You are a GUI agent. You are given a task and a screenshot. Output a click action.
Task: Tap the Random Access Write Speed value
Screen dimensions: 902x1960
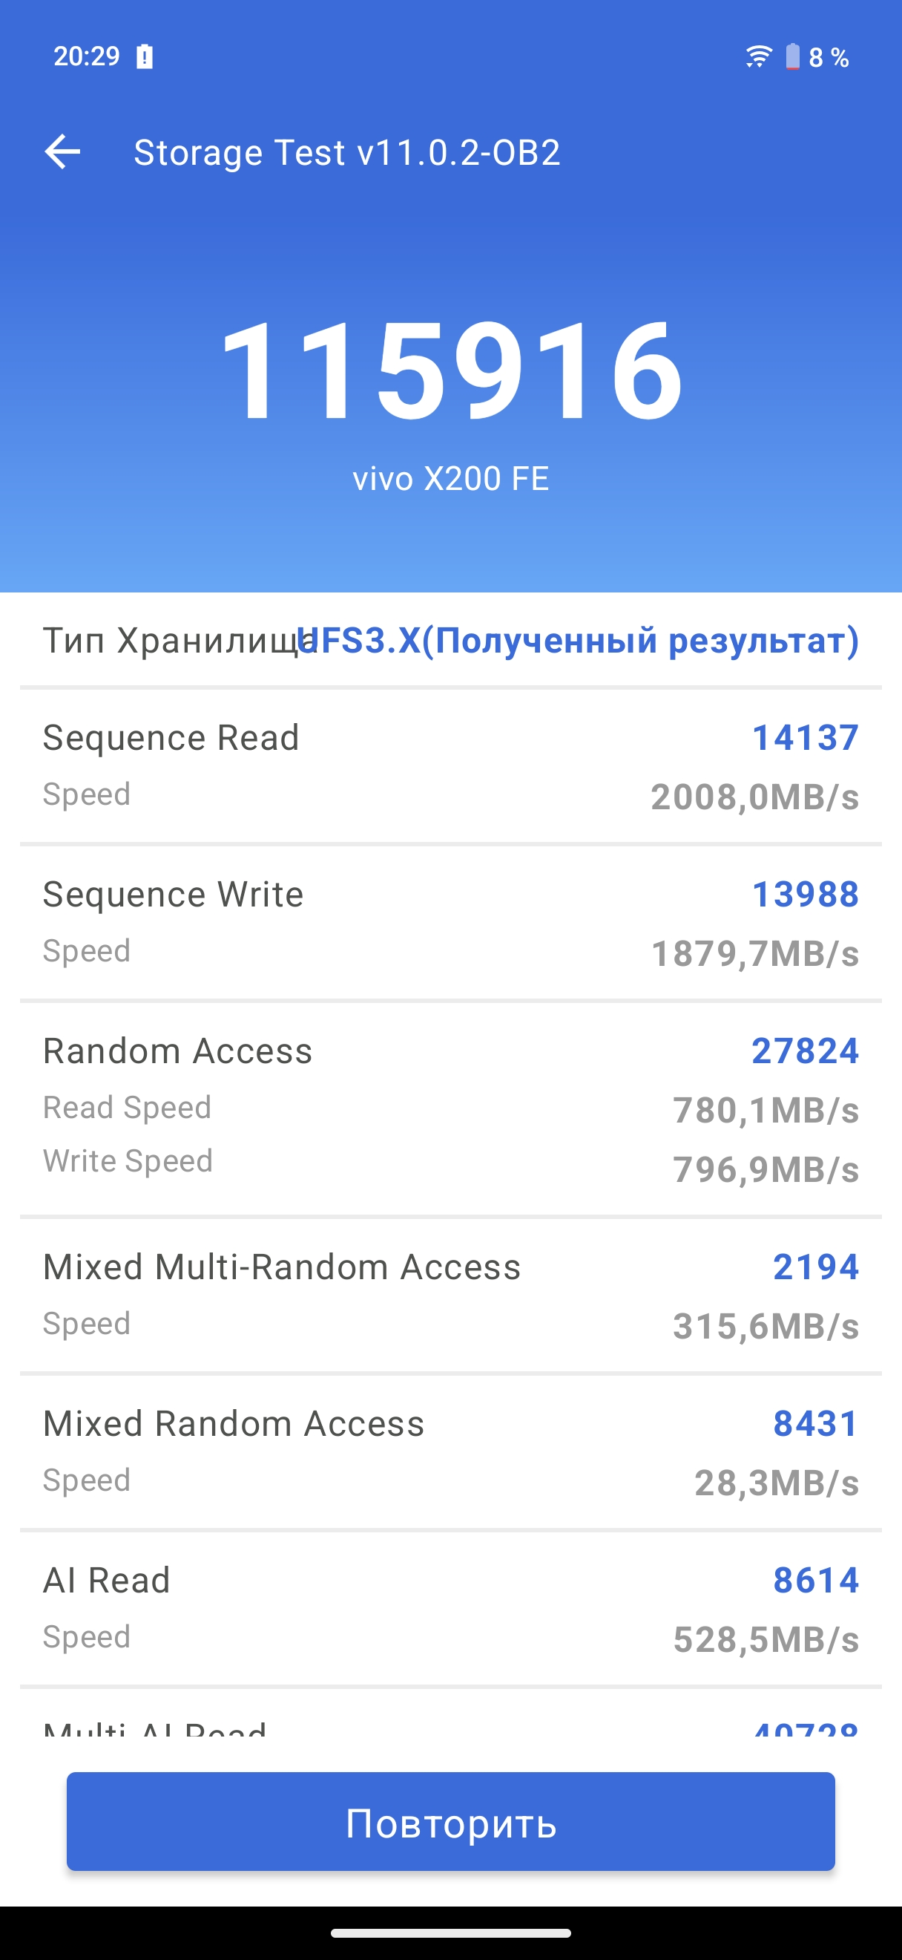[x=766, y=1169]
